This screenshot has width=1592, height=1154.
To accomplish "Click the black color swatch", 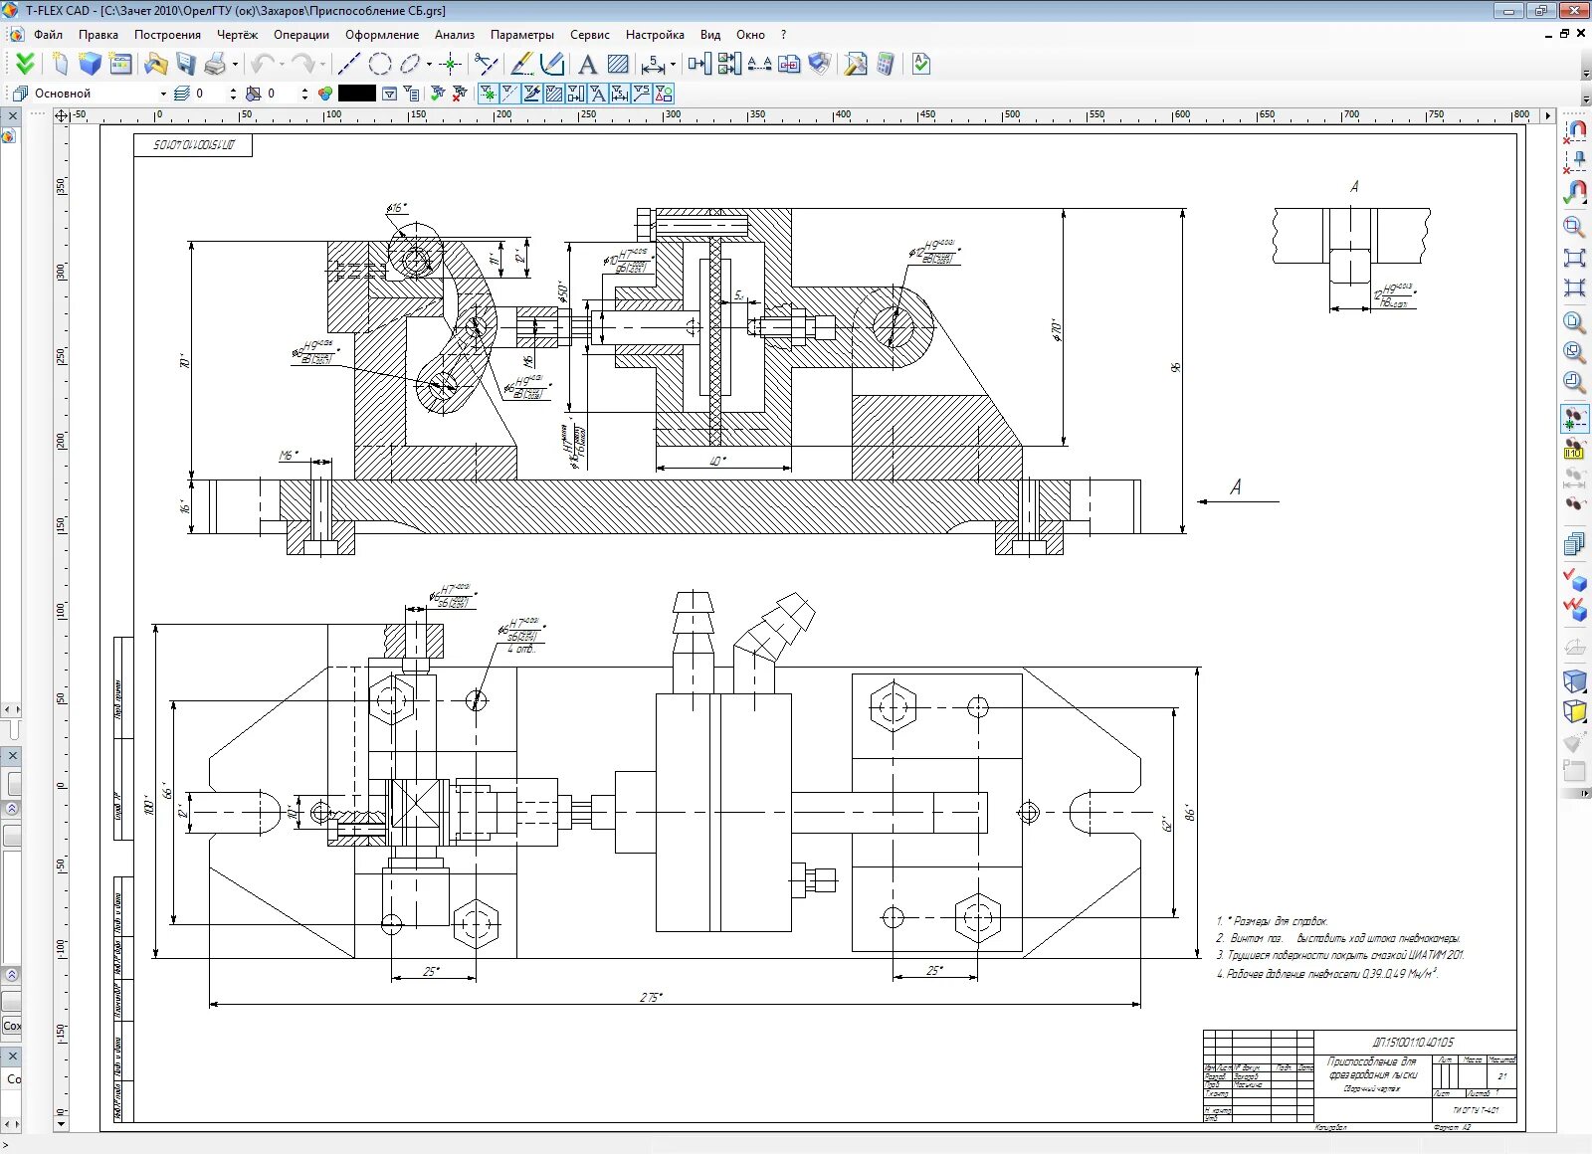I will point(357,94).
